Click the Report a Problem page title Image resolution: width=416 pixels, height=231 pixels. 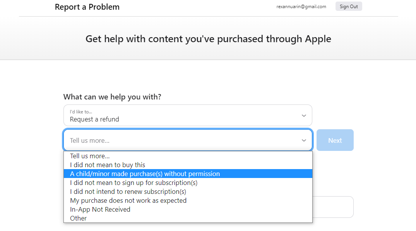[87, 7]
